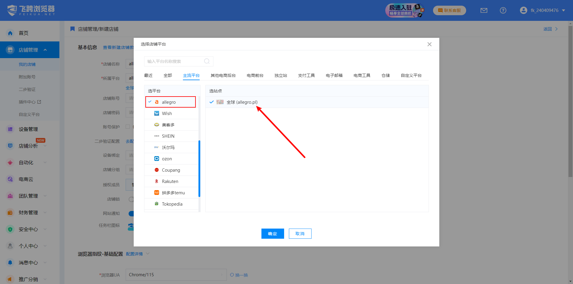This screenshot has height=284, width=573.
Task: Click the platform name search field
Action: 178,61
